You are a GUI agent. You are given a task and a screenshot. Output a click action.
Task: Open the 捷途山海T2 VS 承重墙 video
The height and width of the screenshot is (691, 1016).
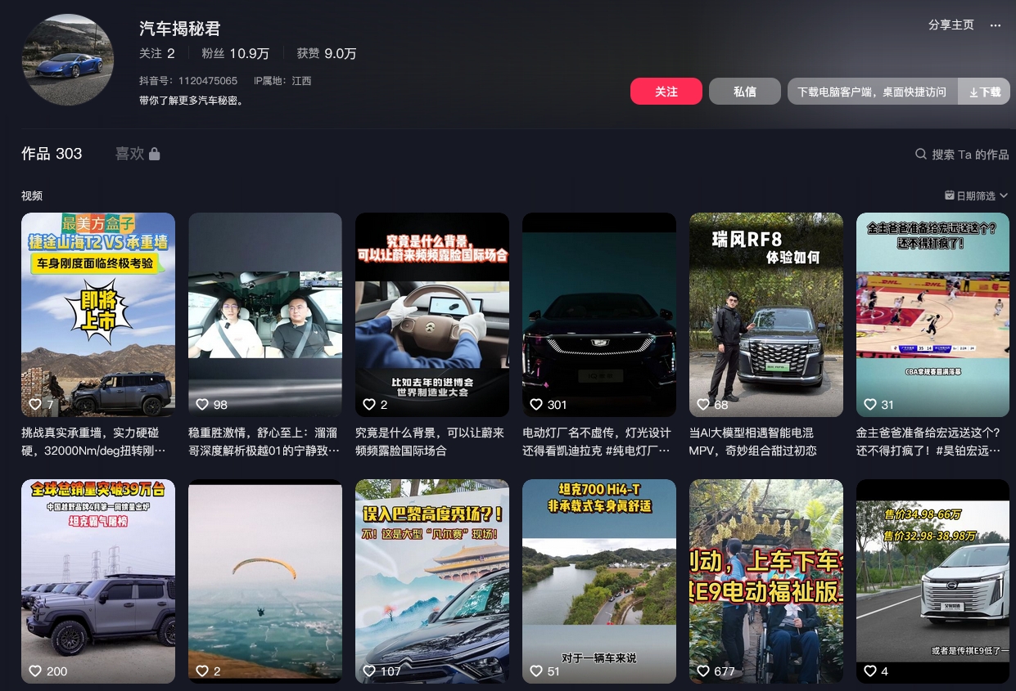coord(98,315)
